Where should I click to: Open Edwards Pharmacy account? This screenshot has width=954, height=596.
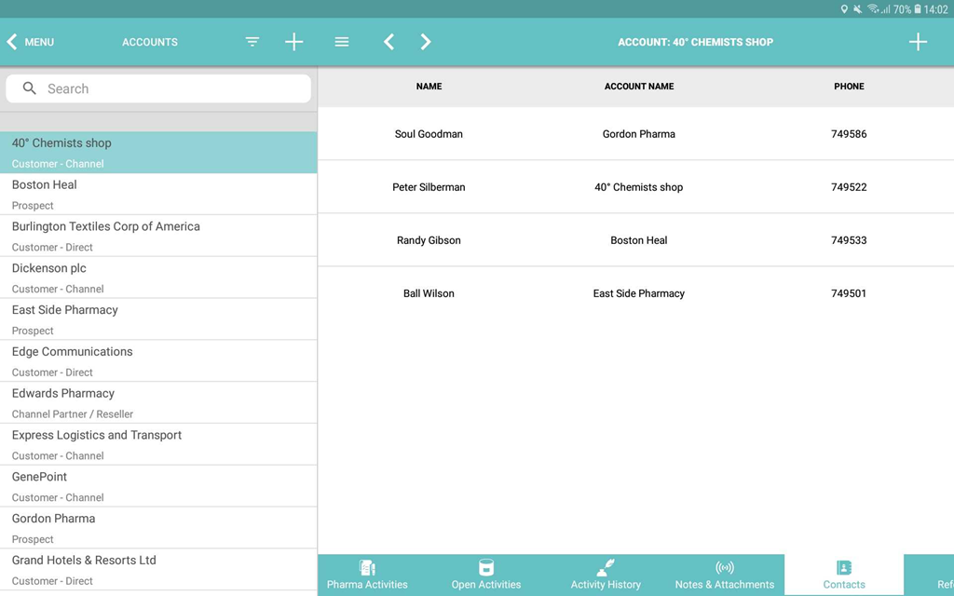(158, 402)
